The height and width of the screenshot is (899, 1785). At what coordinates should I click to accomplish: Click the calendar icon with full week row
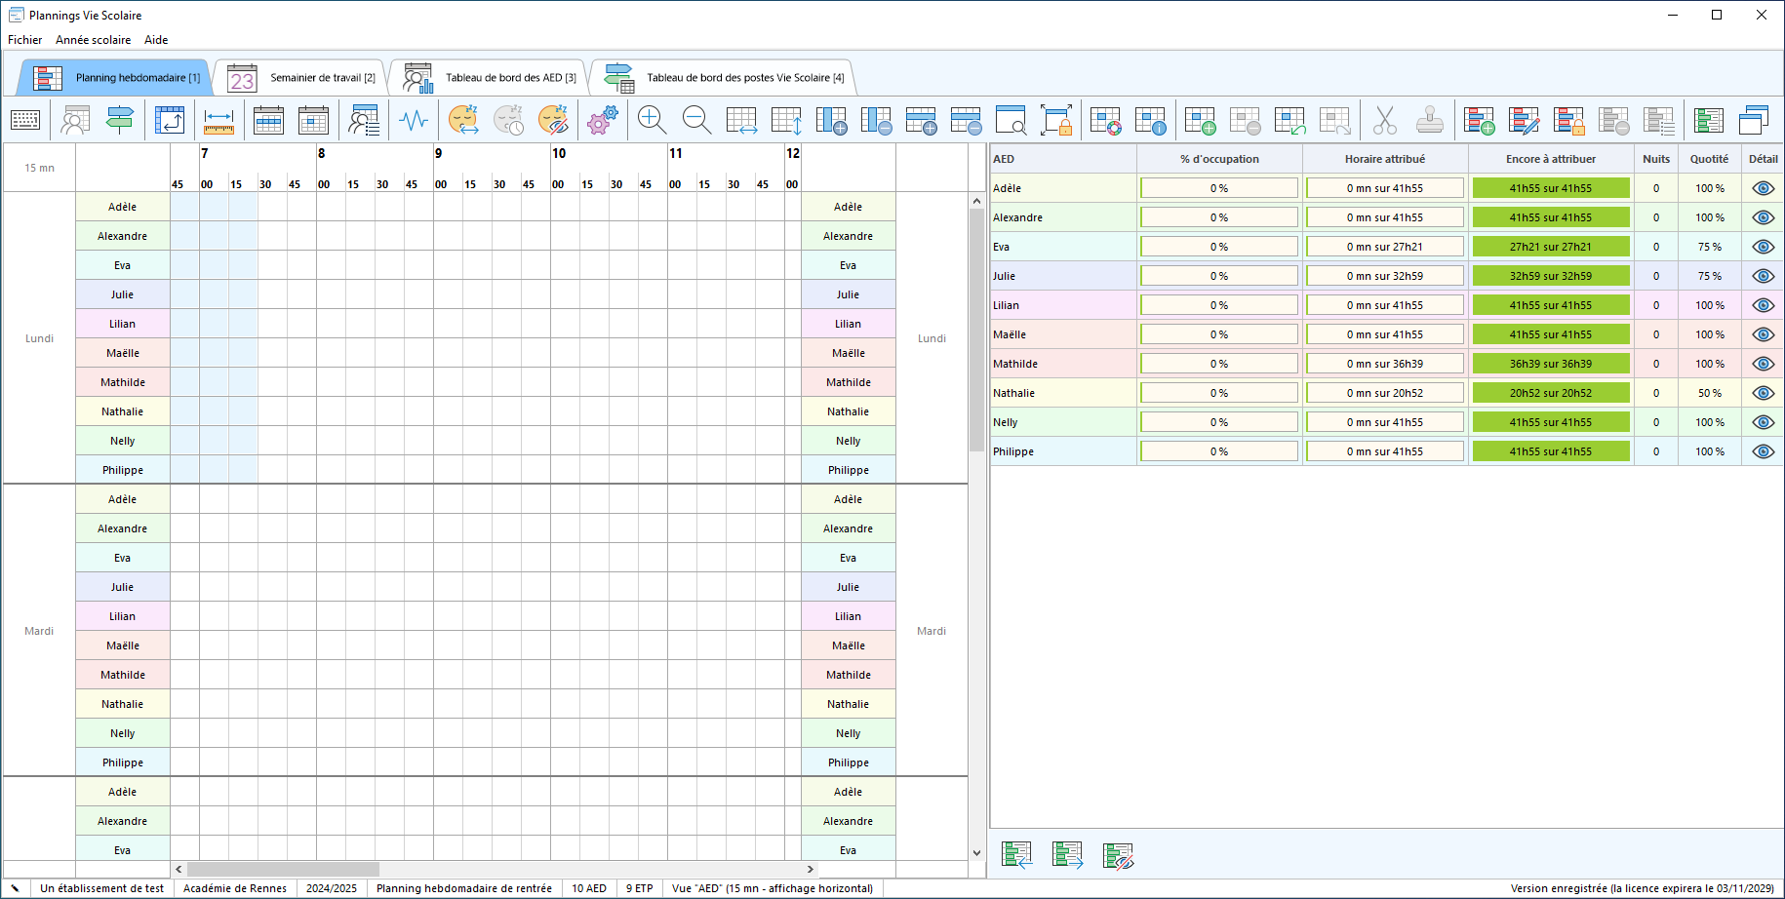tap(268, 120)
